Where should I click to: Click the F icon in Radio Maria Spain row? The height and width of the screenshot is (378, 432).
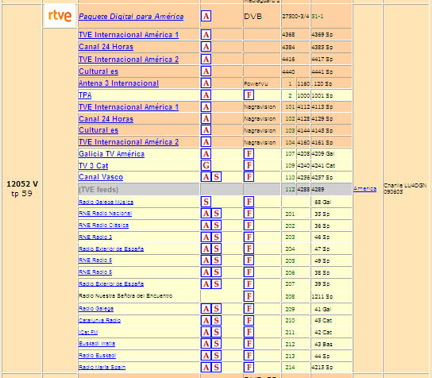coord(249,367)
